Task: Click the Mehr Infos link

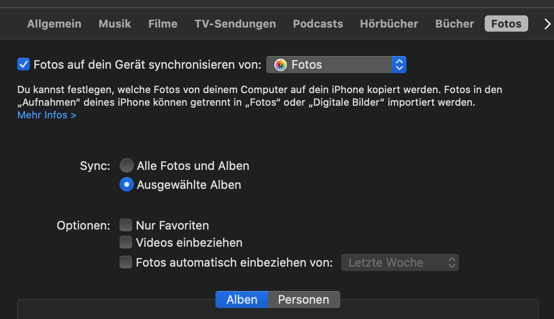Action: coord(47,115)
